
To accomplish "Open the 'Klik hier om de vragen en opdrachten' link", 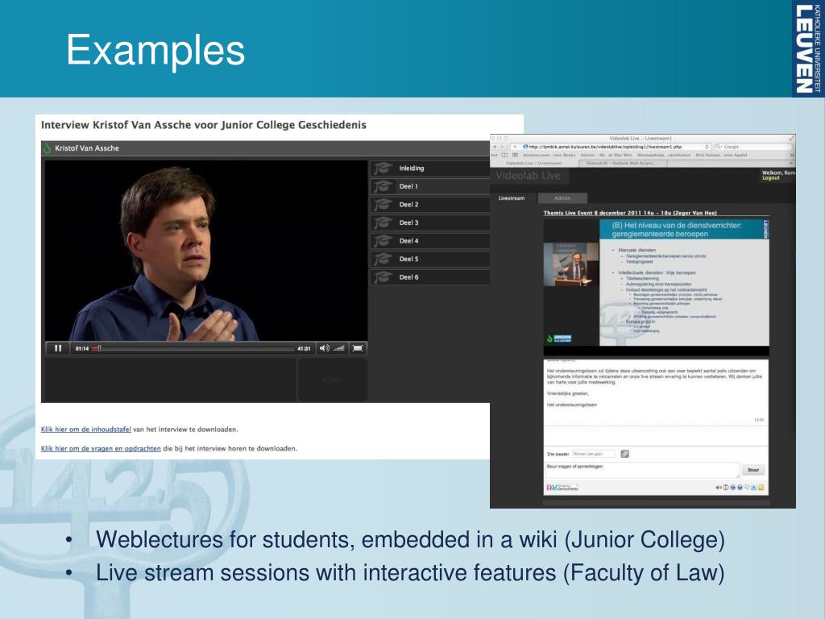I will pos(101,448).
